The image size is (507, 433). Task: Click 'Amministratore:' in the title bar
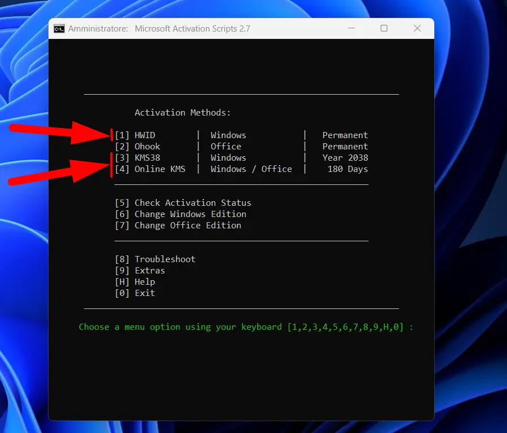pyautogui.click(x=98, y=29)
